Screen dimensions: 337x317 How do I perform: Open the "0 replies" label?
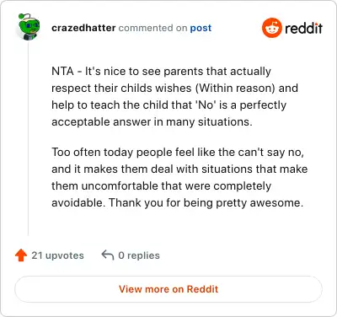[139, 255]
